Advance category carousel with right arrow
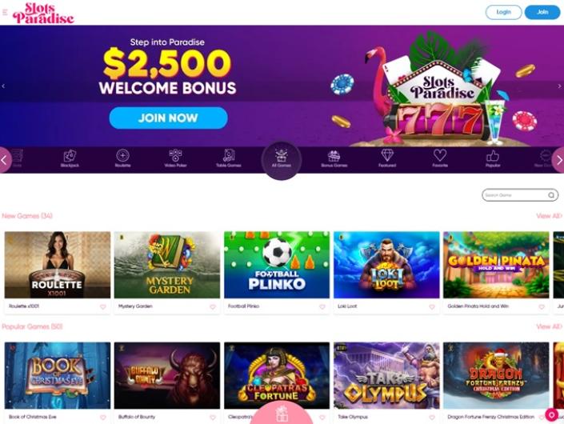 click(x=558, y=160)
